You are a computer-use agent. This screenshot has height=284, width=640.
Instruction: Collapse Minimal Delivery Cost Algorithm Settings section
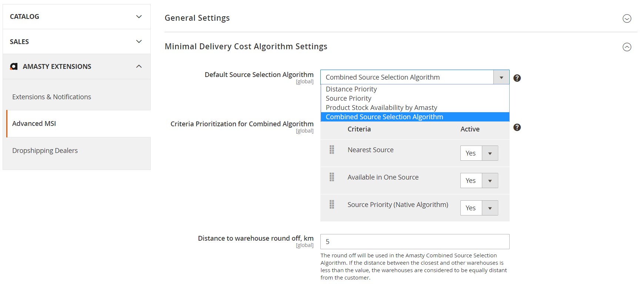627,47
